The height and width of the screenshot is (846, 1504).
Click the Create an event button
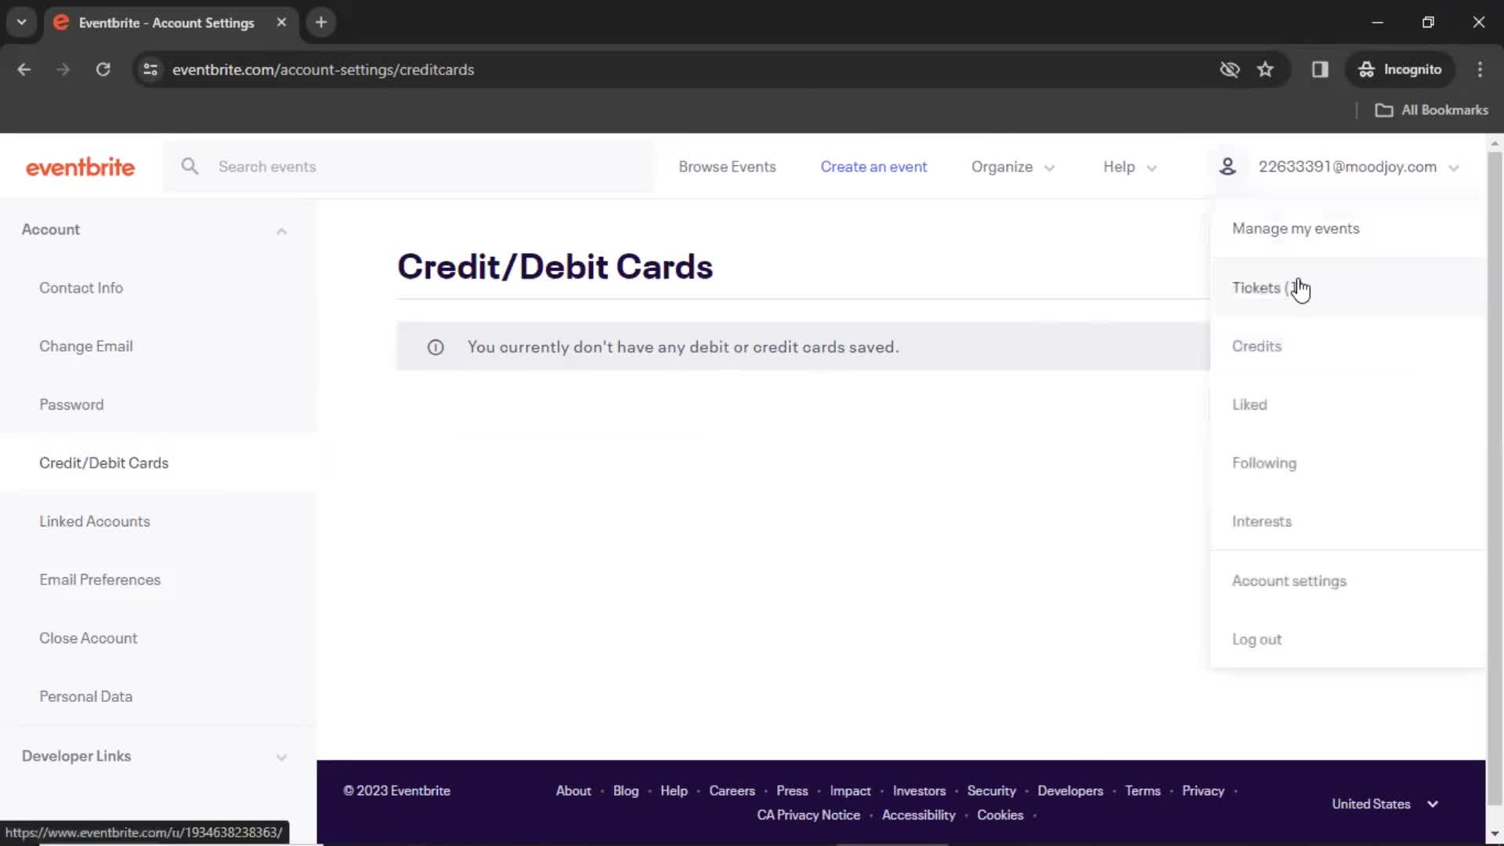point(874,166)
